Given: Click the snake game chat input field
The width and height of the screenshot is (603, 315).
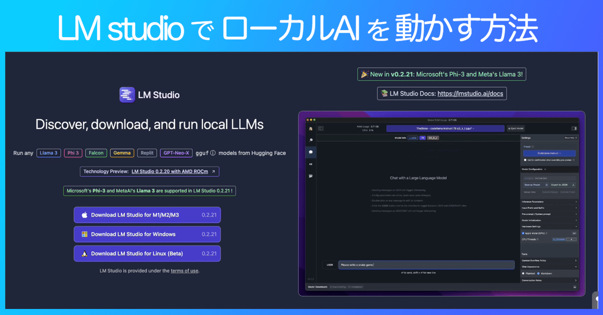Looking at the screenshot, I should coord(427,264).
